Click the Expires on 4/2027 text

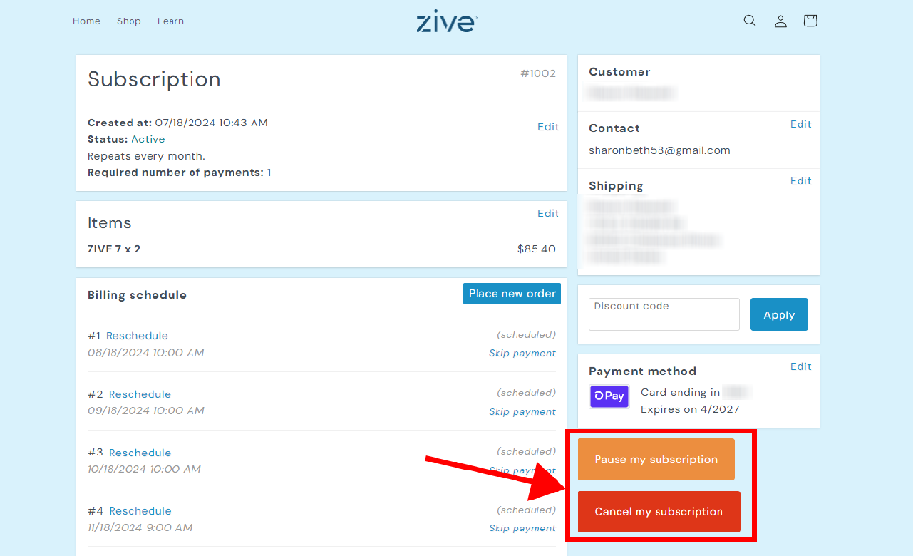click(690, 409)
